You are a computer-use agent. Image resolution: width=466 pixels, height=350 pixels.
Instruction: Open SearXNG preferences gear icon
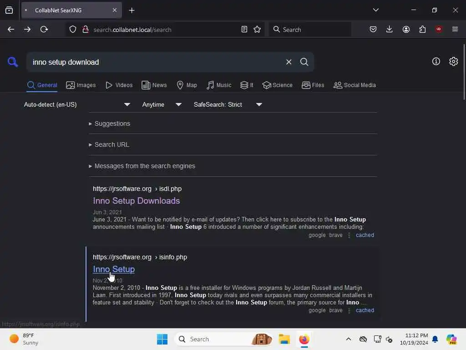point(453,62)
